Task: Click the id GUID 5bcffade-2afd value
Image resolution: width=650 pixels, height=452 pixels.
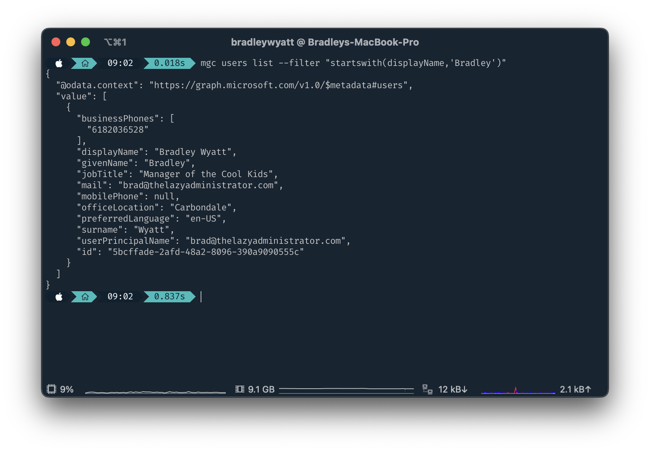Action: coord(206,252)
